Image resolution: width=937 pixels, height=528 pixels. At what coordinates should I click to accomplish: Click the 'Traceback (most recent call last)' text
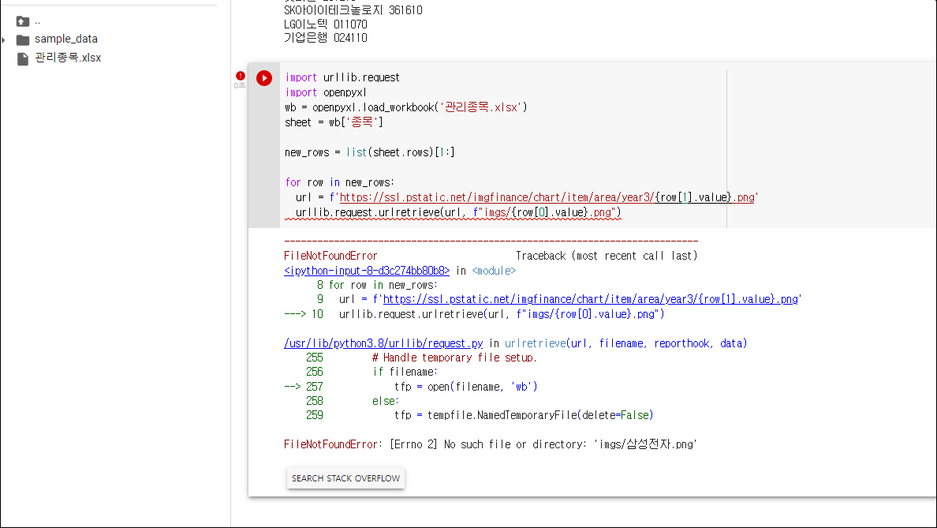coord(607,256)
